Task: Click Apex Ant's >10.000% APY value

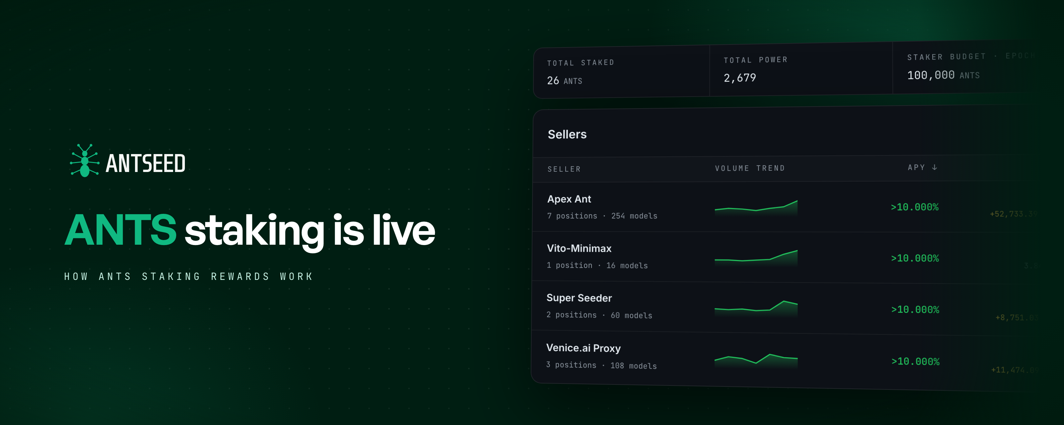Action: pyautogui.click(x=914, y=207)
